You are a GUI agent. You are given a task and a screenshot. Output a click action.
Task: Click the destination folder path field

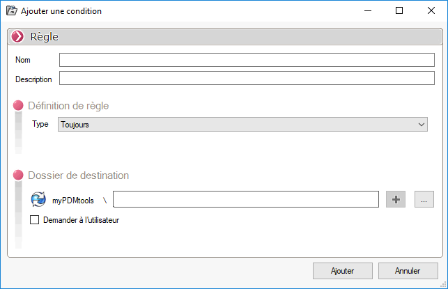pyautogui.click(x=245, y=200)
